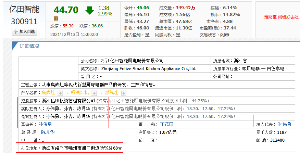Click the 是否盈利 是 field
300x153 pixels.
click(x=137, y=35)
